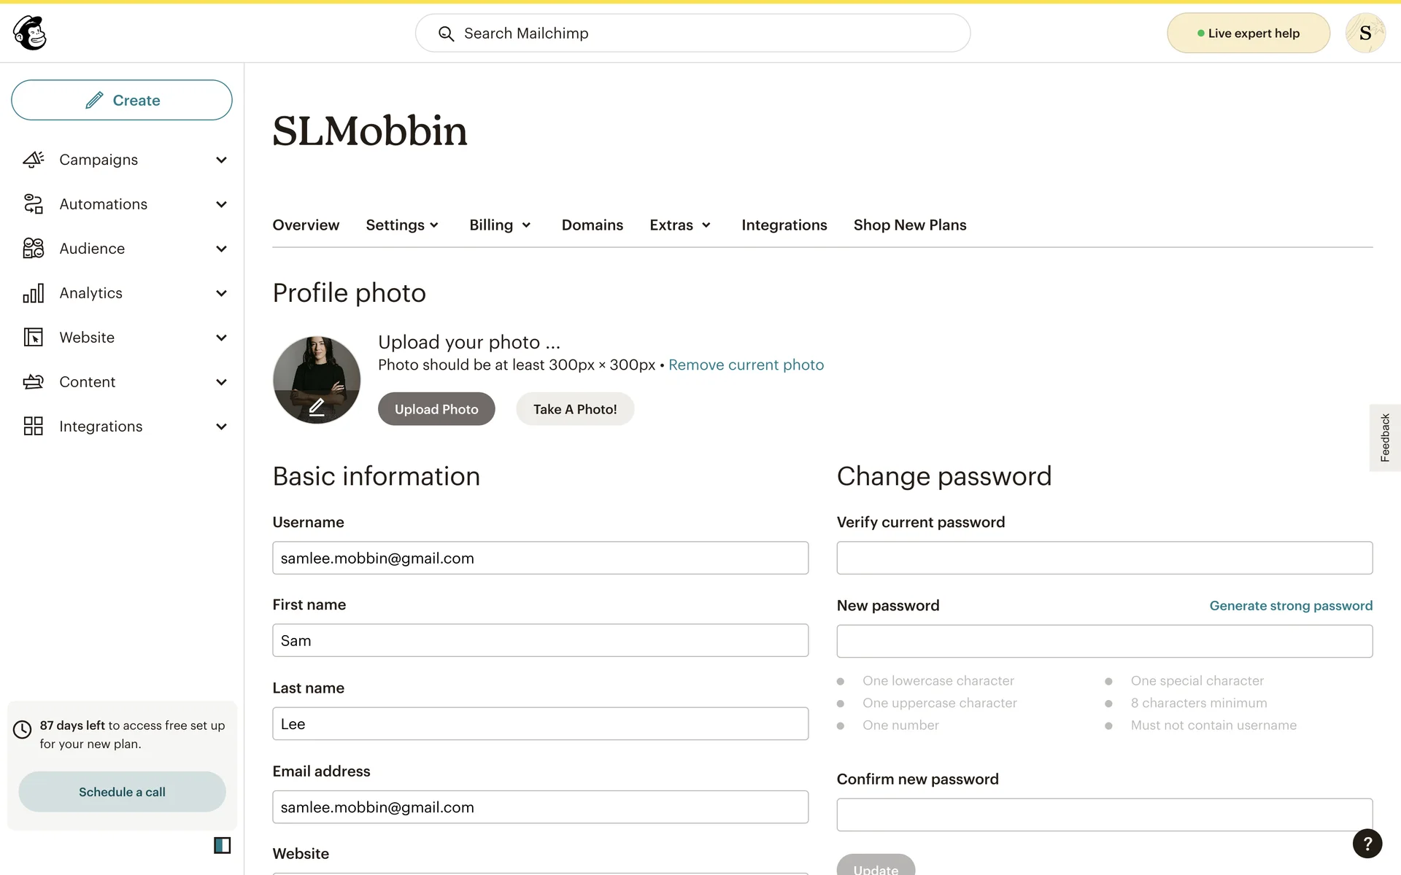Collapse the sidebar with the panel toggle
This screenshot has height=875, width=1401.
(x=222, y=845)
